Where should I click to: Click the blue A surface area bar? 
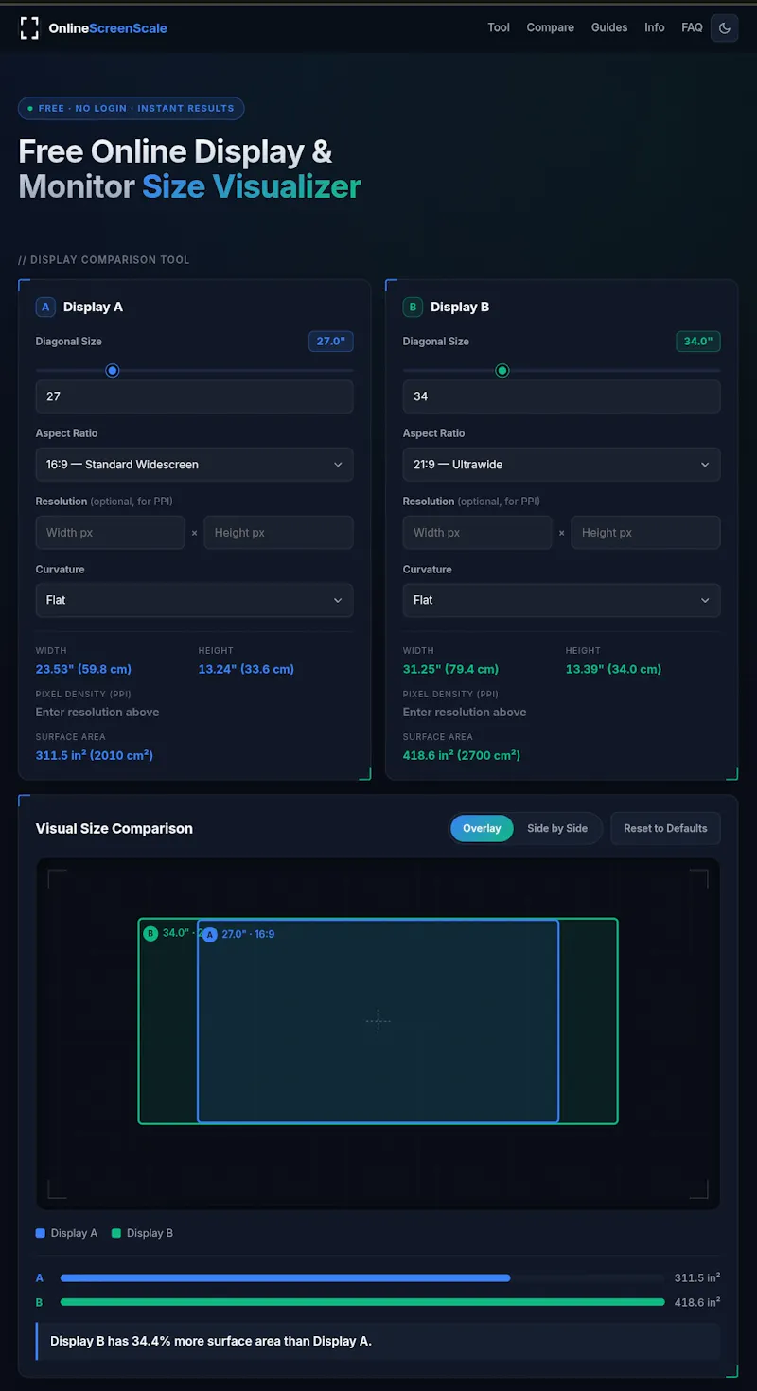pyautogui.click(x=285, y=1277)
